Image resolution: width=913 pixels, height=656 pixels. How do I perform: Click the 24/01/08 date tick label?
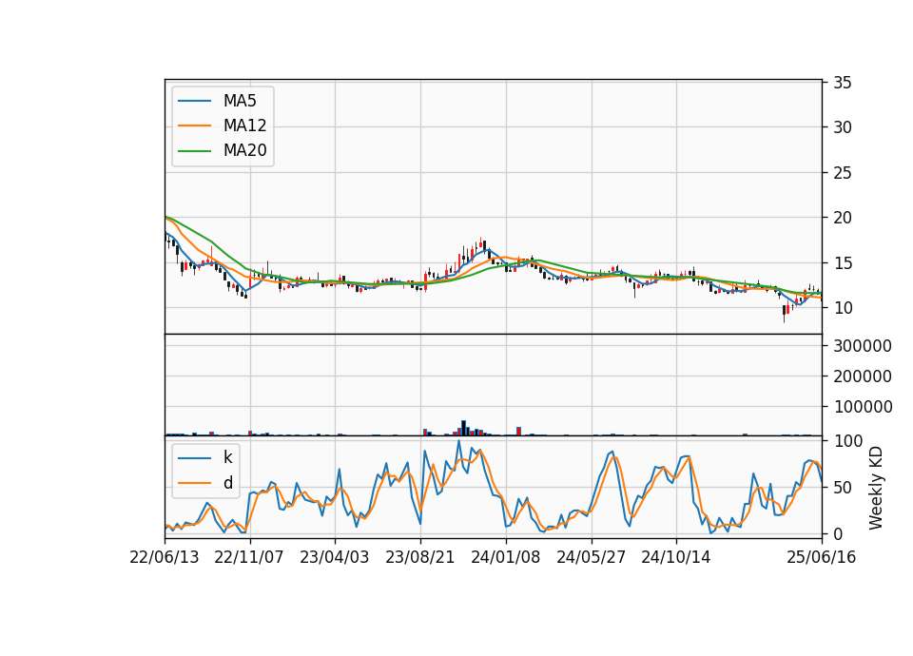[505, 558]
